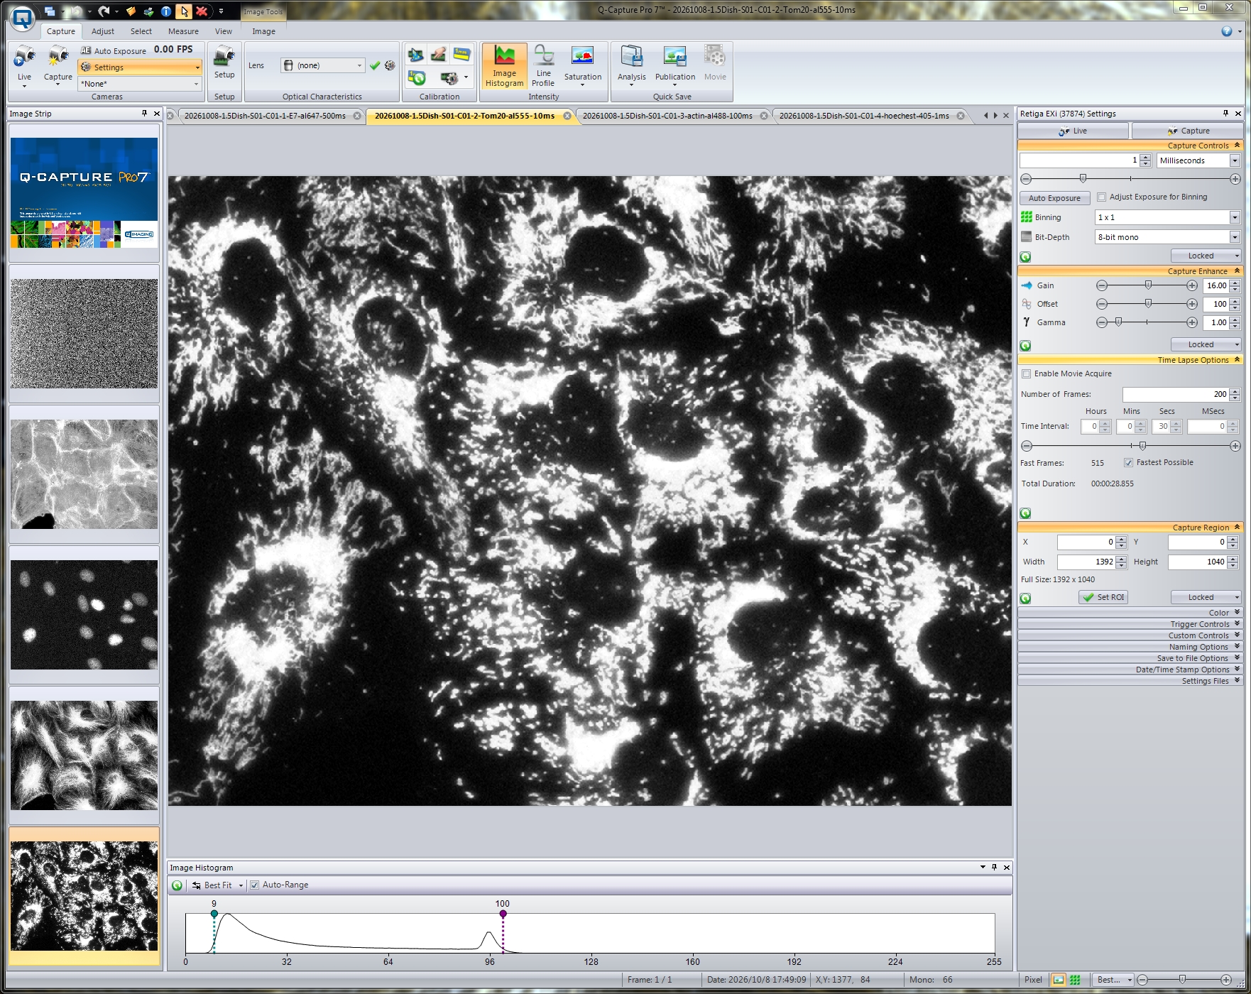Open the Line Profile tool
The width and height of the screenshot is (1251, 994).
tap(544, 66)
